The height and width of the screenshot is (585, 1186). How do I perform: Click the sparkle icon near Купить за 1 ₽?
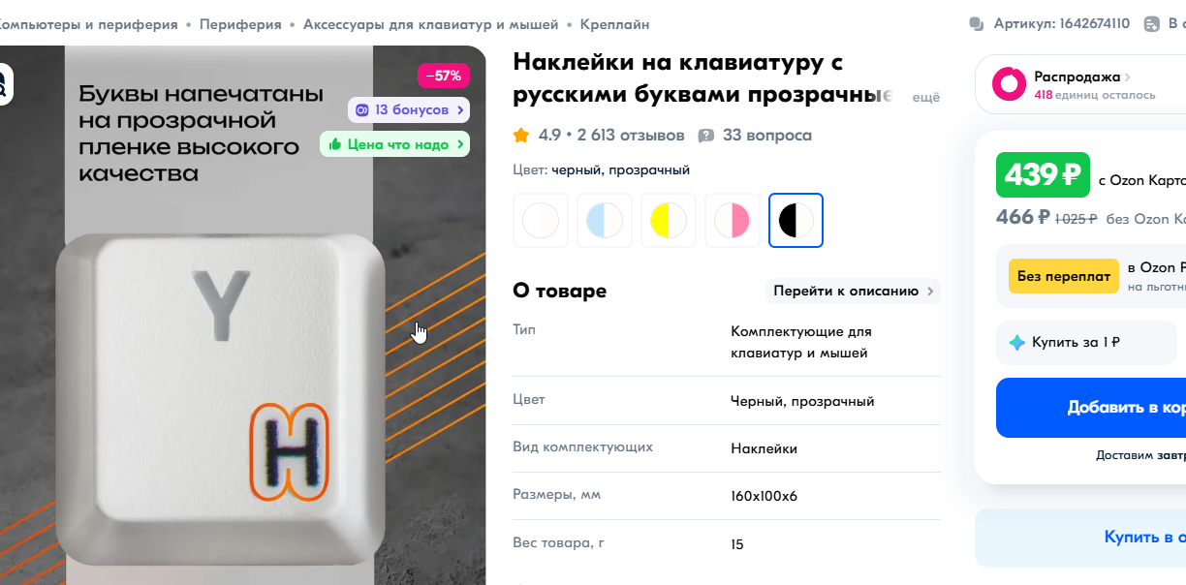coord(1016,342)
